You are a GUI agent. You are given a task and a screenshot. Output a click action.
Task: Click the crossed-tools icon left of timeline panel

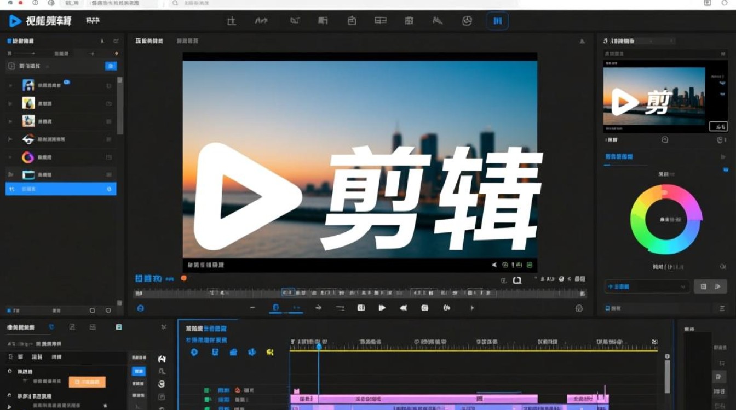164,327
